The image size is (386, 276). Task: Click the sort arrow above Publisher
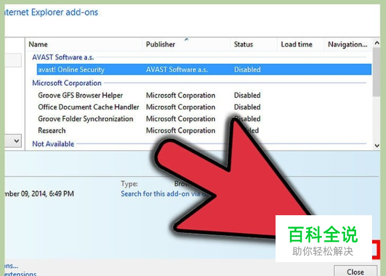187,40
